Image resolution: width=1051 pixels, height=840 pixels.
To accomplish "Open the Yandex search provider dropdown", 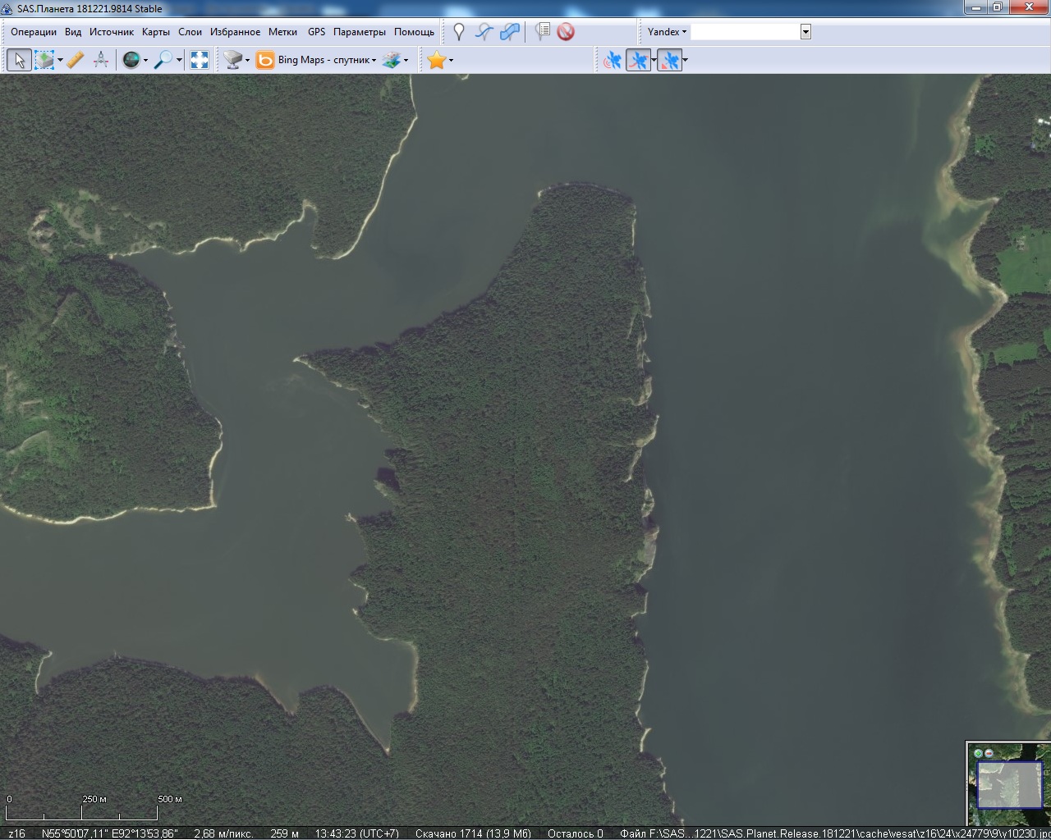I will tap(667, 32).
